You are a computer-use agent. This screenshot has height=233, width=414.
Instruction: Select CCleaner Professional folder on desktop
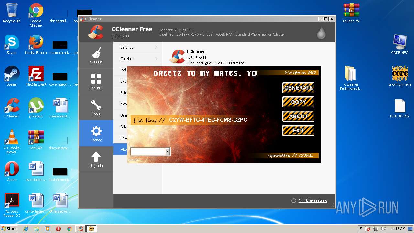(351, 78)
